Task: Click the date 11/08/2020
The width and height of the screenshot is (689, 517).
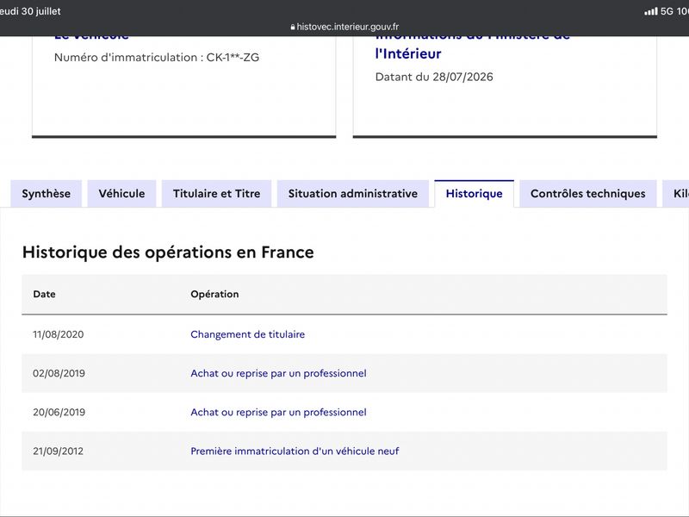Action: click(x=58, y=334)
